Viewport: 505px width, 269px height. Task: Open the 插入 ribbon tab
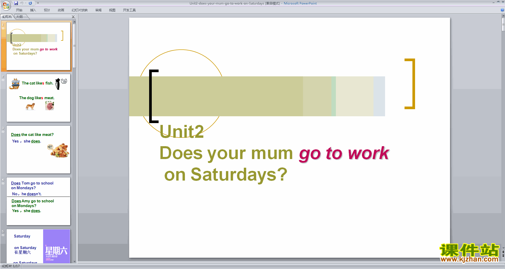tap(33, 10)
